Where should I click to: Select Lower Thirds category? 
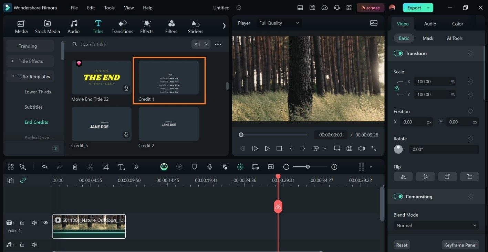(x=38, y=92)
